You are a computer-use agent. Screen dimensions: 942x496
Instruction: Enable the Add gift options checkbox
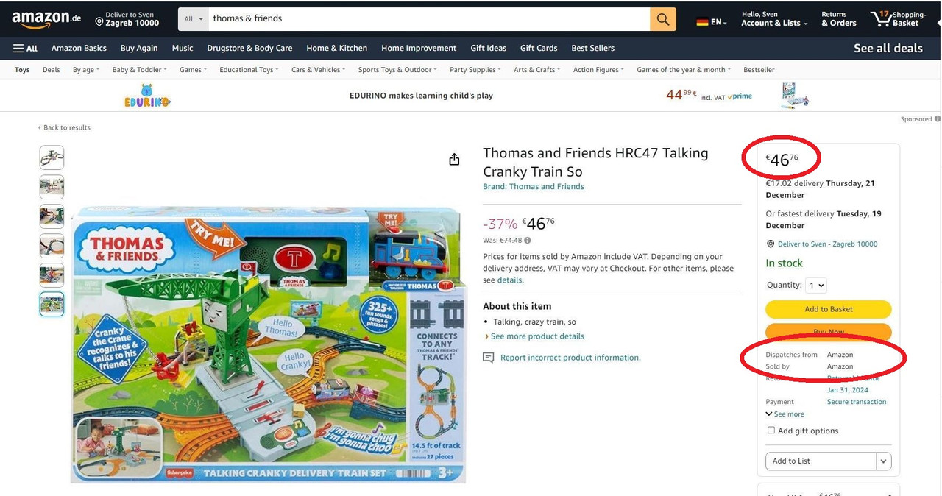[771, 431]
